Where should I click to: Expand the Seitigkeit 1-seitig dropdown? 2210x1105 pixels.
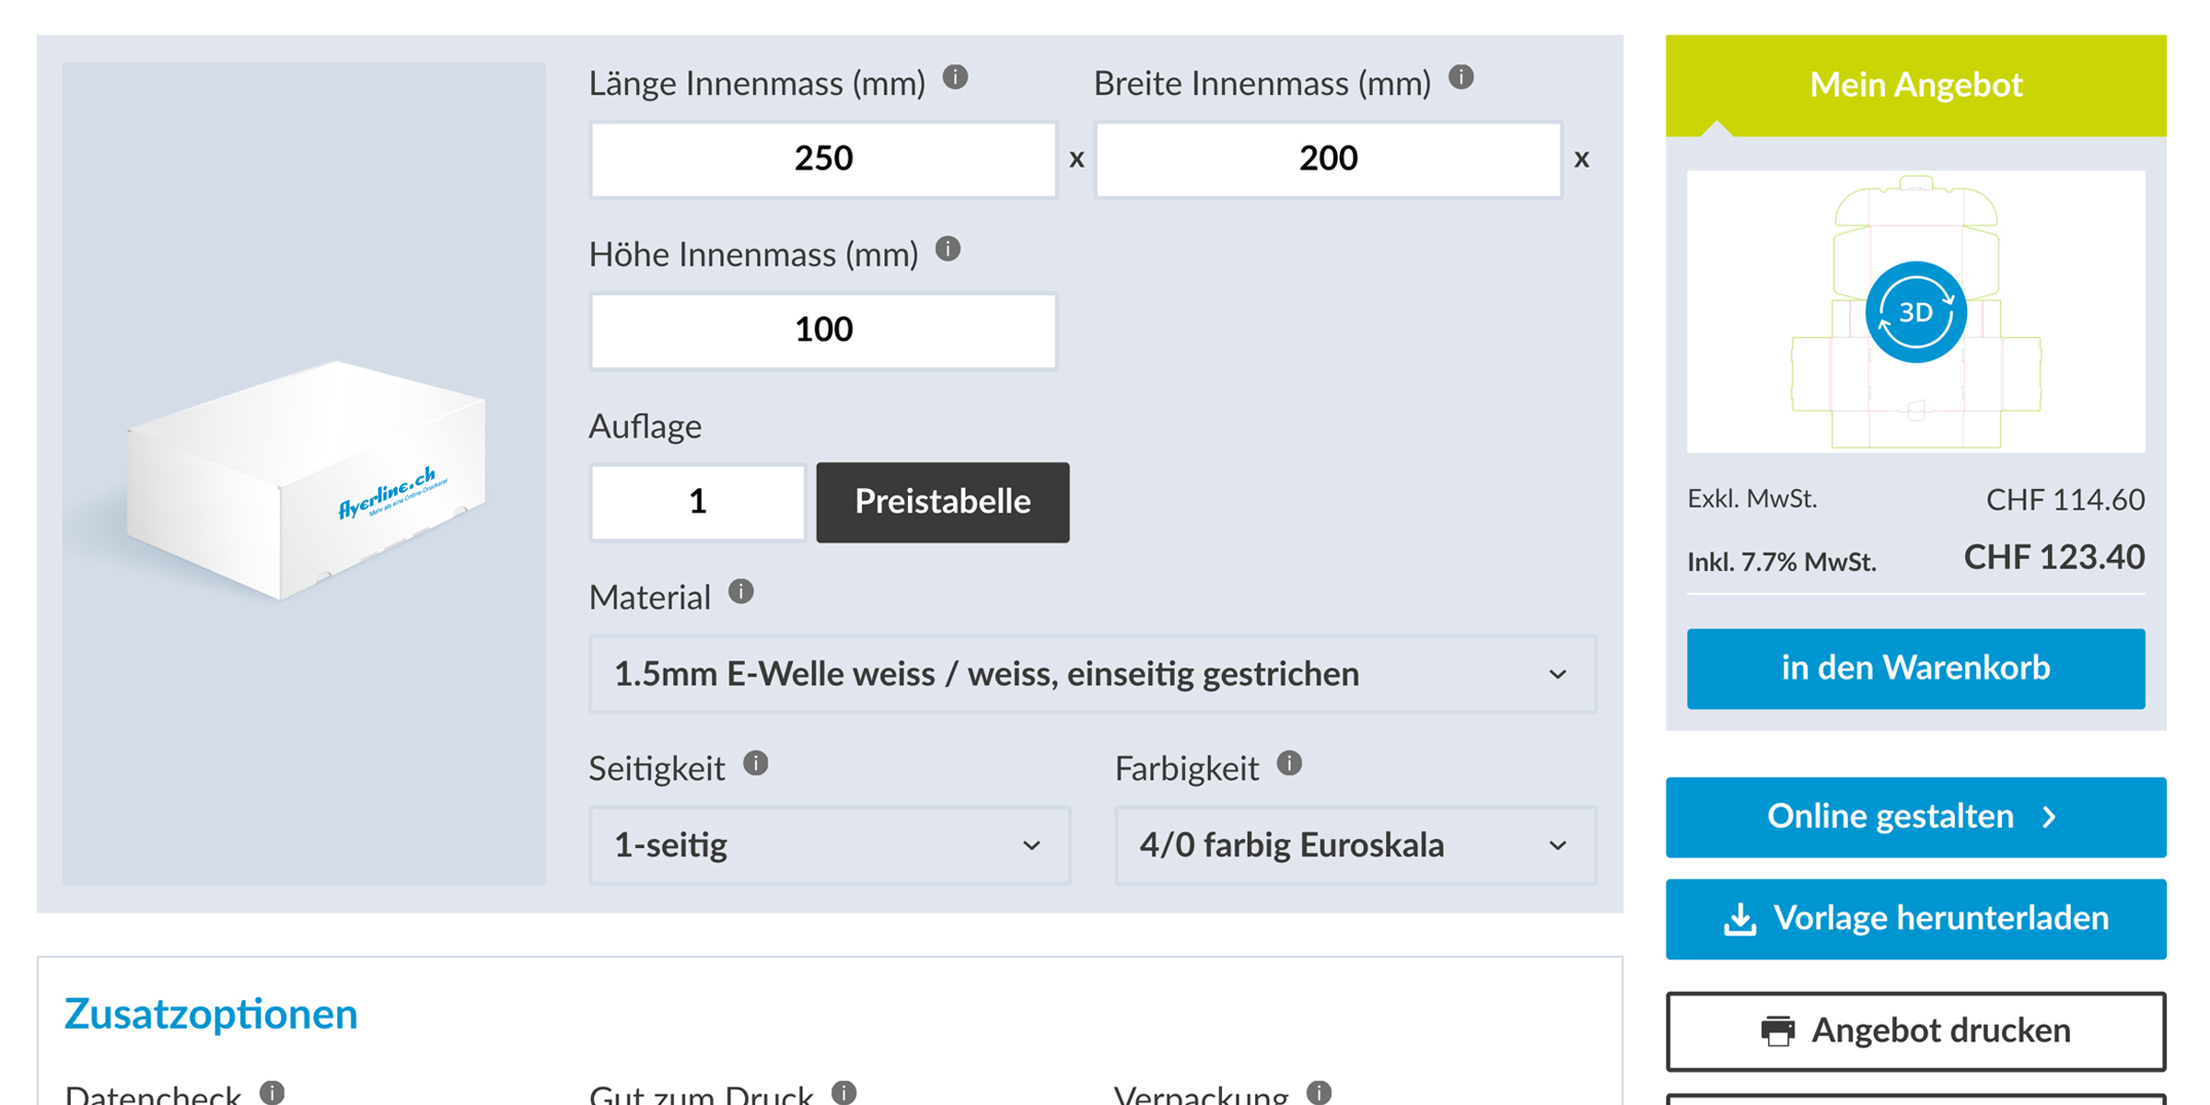830,845
